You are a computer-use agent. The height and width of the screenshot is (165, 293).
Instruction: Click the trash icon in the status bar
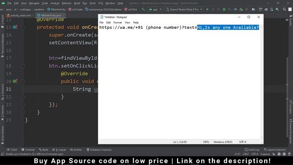point(289,154)
